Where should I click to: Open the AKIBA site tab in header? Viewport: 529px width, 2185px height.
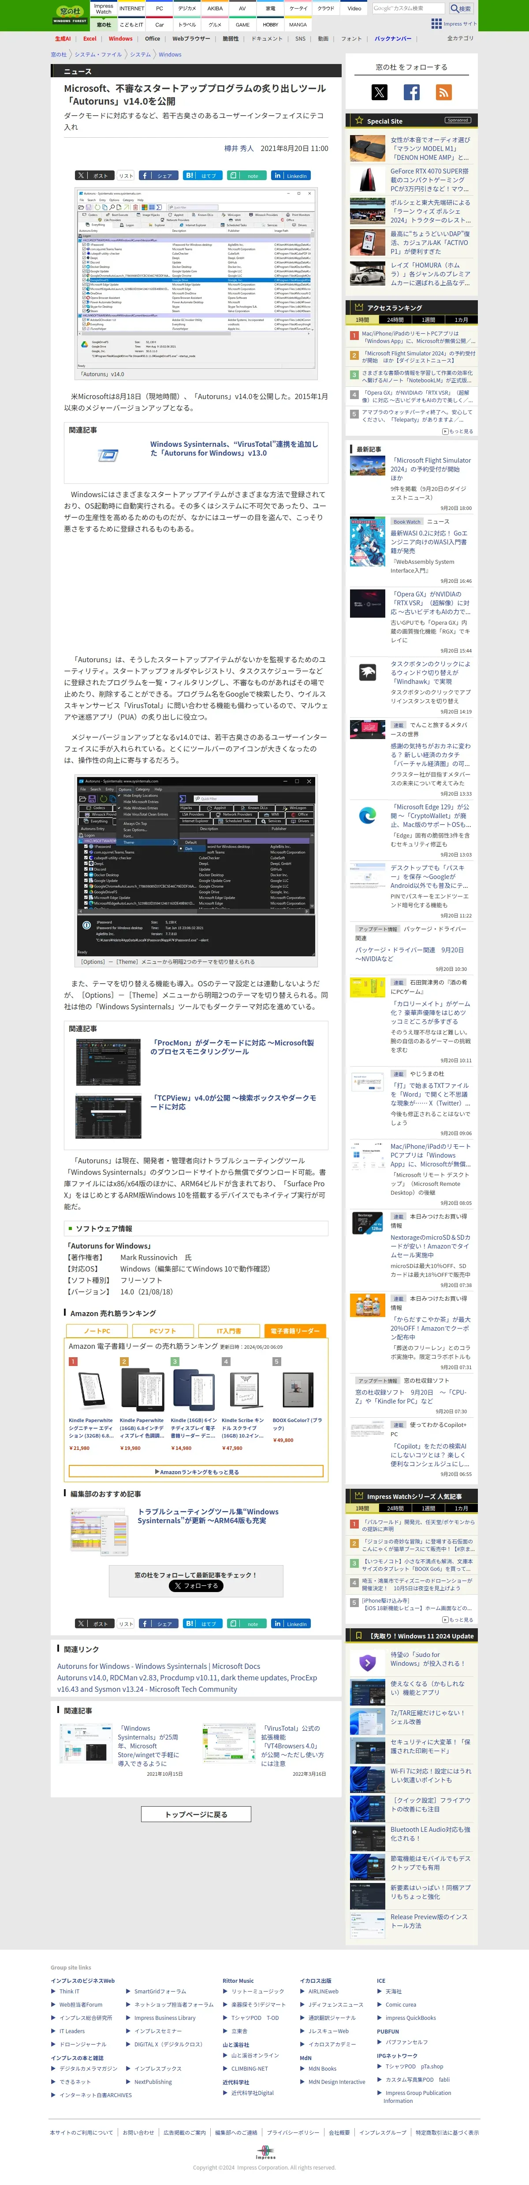click(215, 8)
